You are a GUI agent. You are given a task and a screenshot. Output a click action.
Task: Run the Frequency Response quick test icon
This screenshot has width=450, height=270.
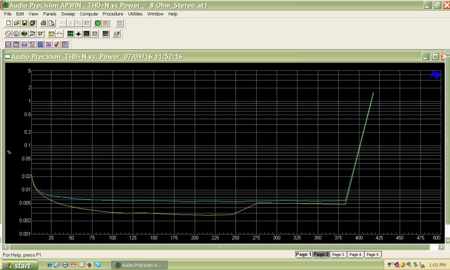8,44
